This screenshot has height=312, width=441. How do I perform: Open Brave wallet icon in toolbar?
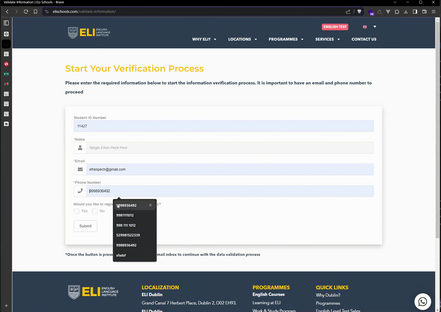tap(424, 12)
